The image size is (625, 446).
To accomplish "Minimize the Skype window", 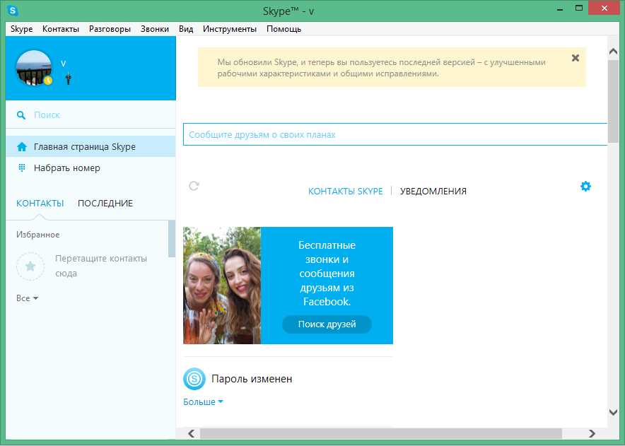I will 560,8.
